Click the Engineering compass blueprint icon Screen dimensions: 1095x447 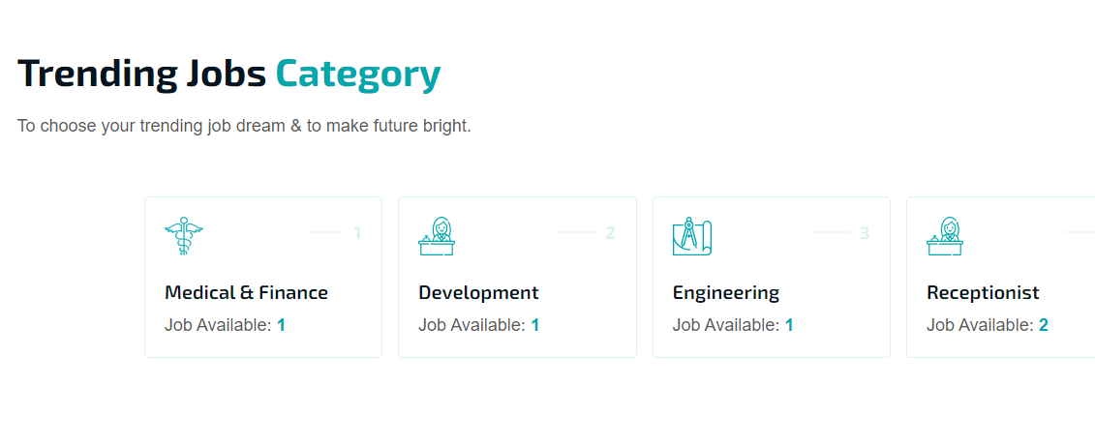(x=692, y=236)
